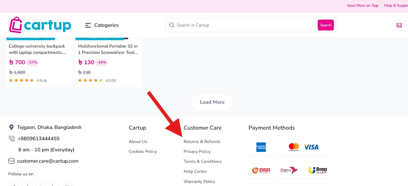Click the email envelope icon in the footer
Screen dimensions: 408x186
[x=11, y=161]
